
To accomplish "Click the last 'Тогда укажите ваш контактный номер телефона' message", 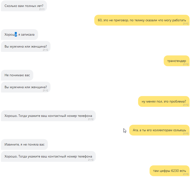I will point(48,156).
